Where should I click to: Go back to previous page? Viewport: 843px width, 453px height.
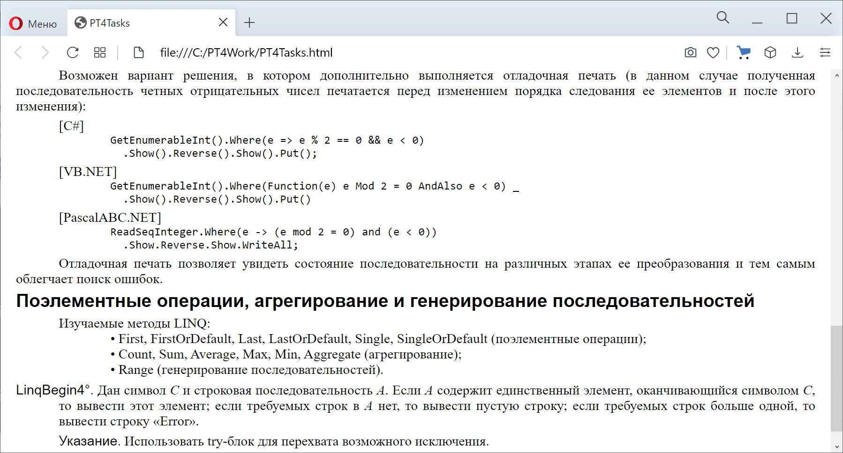point(18,52)
